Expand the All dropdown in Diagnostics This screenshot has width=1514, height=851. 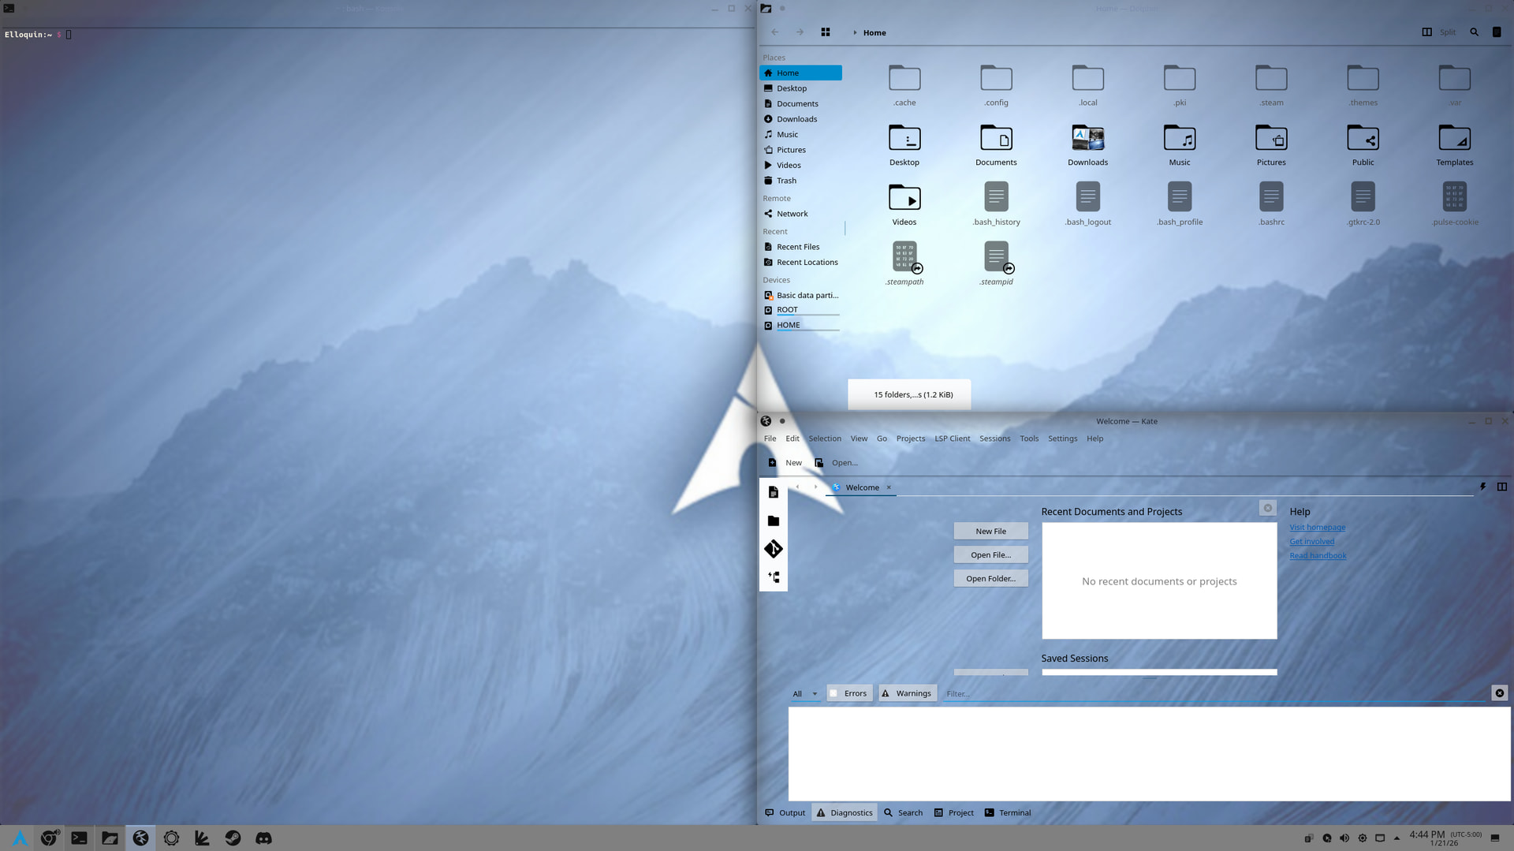coord(804,694)
